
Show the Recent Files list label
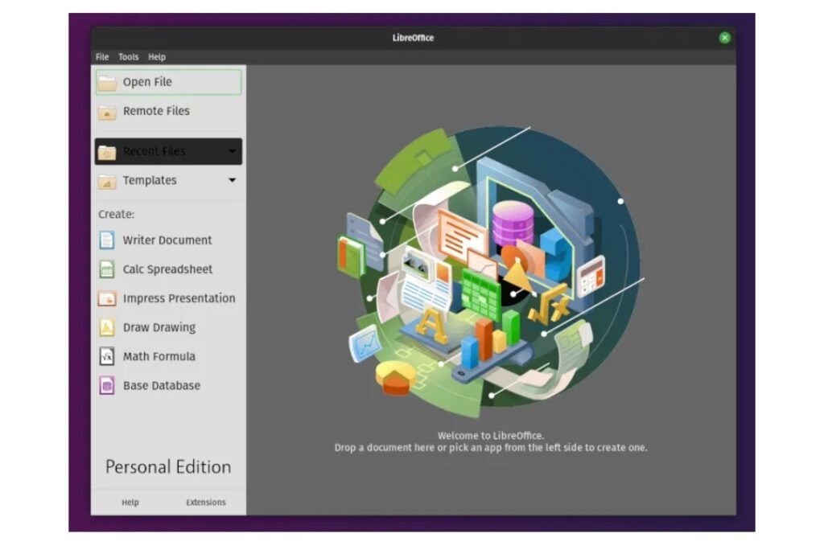[x=154, y=151]
